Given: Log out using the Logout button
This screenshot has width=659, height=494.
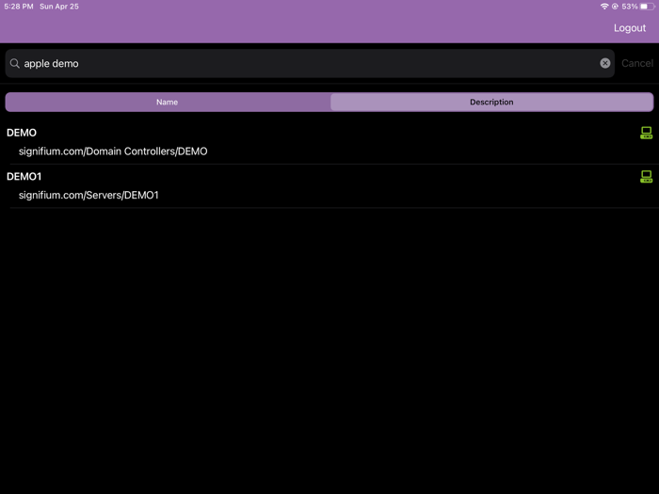Looking at the screenshot, I should coord(630,27).
